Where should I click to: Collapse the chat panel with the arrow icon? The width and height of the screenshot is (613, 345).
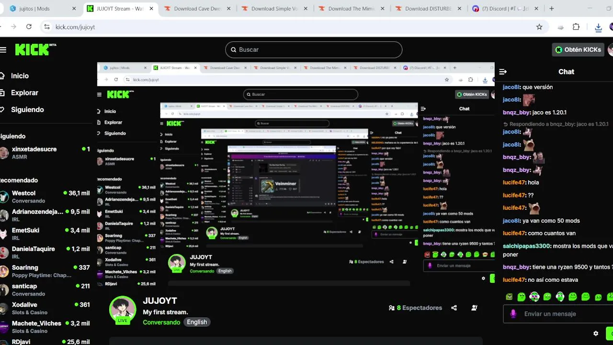tap(503, 71)
